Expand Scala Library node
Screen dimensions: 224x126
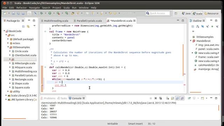pos(6,95)
